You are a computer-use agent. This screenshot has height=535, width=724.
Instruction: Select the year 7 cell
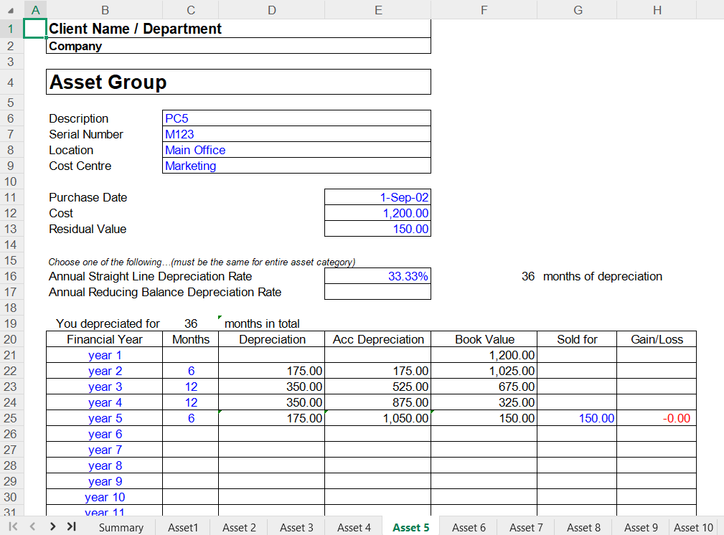(105, 450)
